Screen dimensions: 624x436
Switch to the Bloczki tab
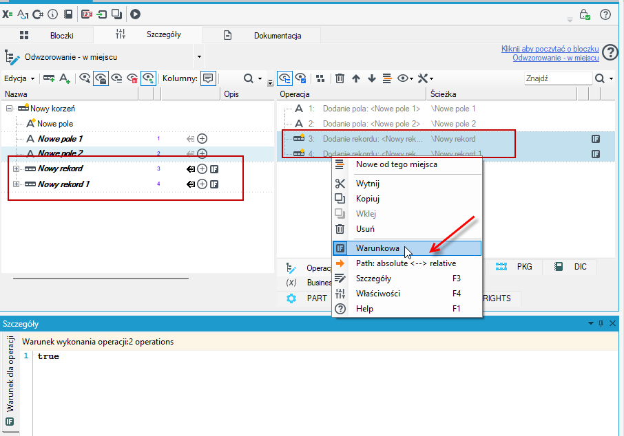point(47,35)
